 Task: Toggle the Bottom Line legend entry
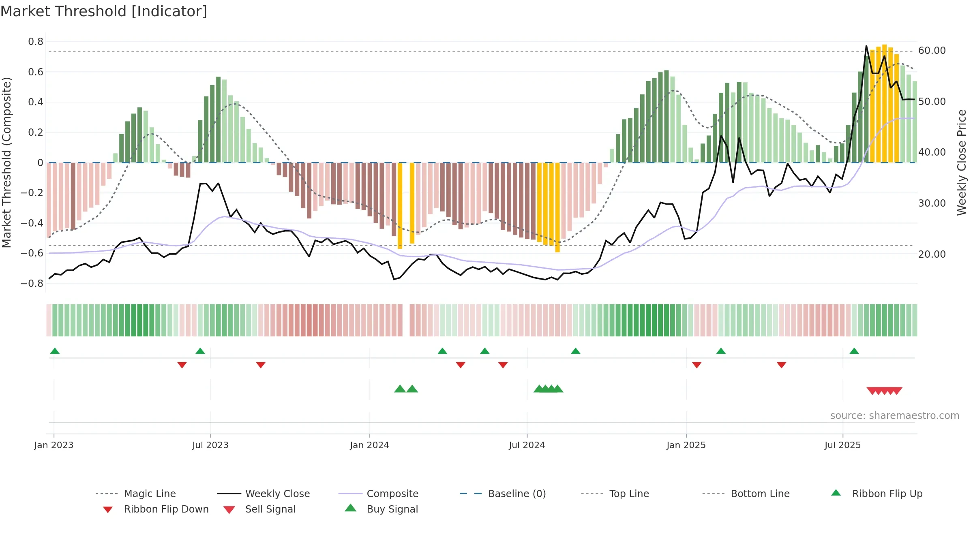pyautogui.click(x=746, y=494)
